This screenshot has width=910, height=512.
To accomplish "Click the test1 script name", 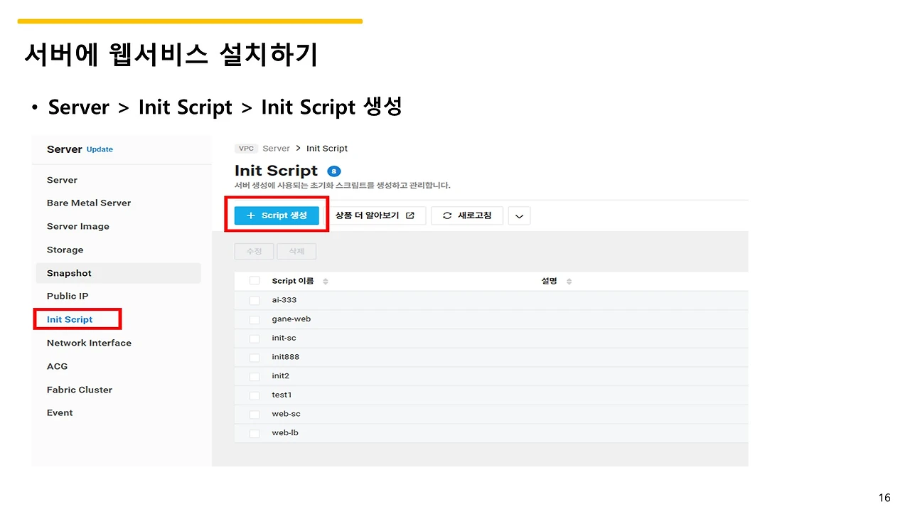I will click(x=282, y=395).
